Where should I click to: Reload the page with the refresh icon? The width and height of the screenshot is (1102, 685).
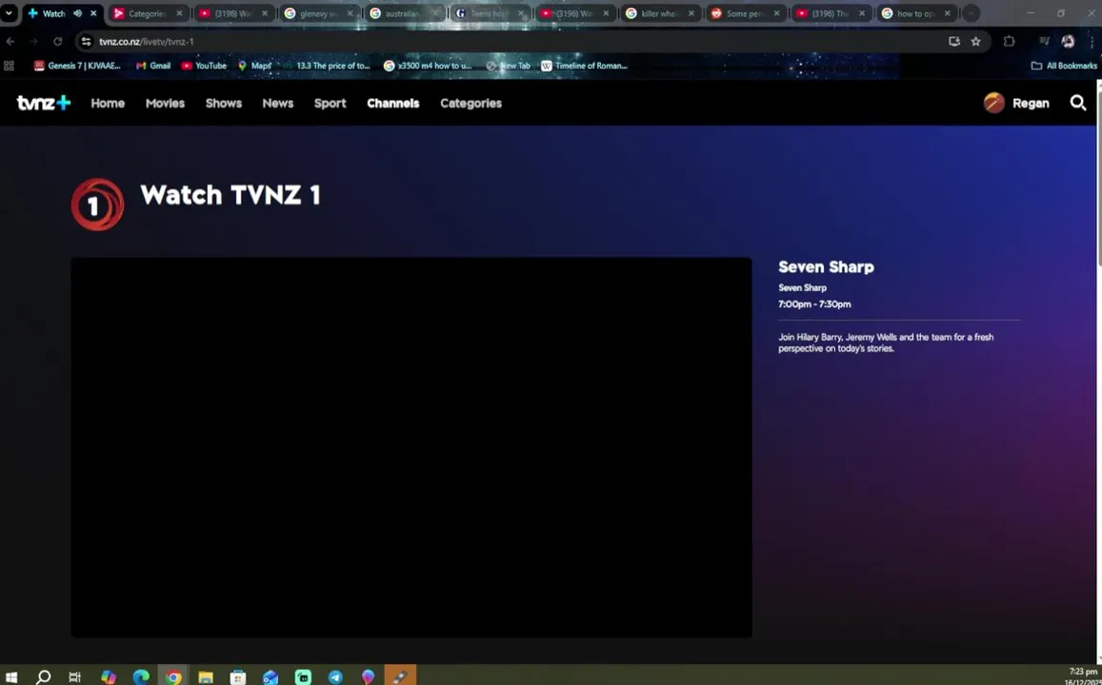click(58, 42)
